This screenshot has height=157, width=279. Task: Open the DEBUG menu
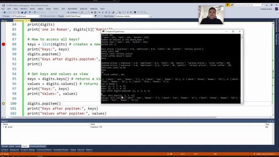click(x=41, y=9)
